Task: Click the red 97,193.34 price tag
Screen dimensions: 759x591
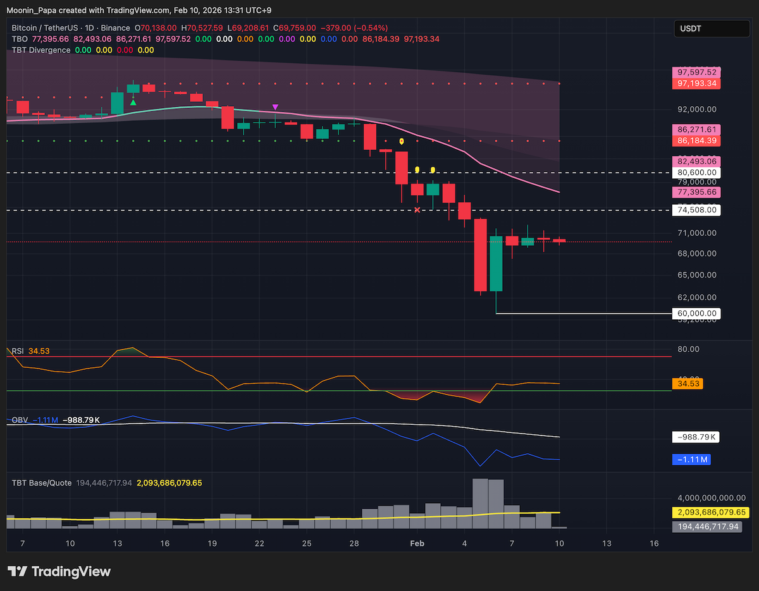Action: [698, 83]
